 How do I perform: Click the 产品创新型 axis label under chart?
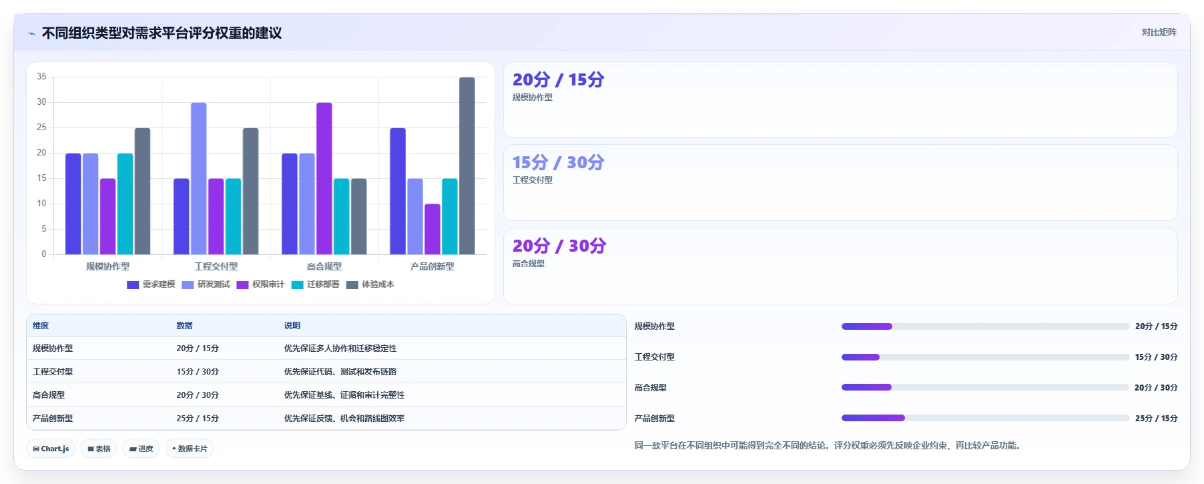pyautogui.click(x=432, y=266)
